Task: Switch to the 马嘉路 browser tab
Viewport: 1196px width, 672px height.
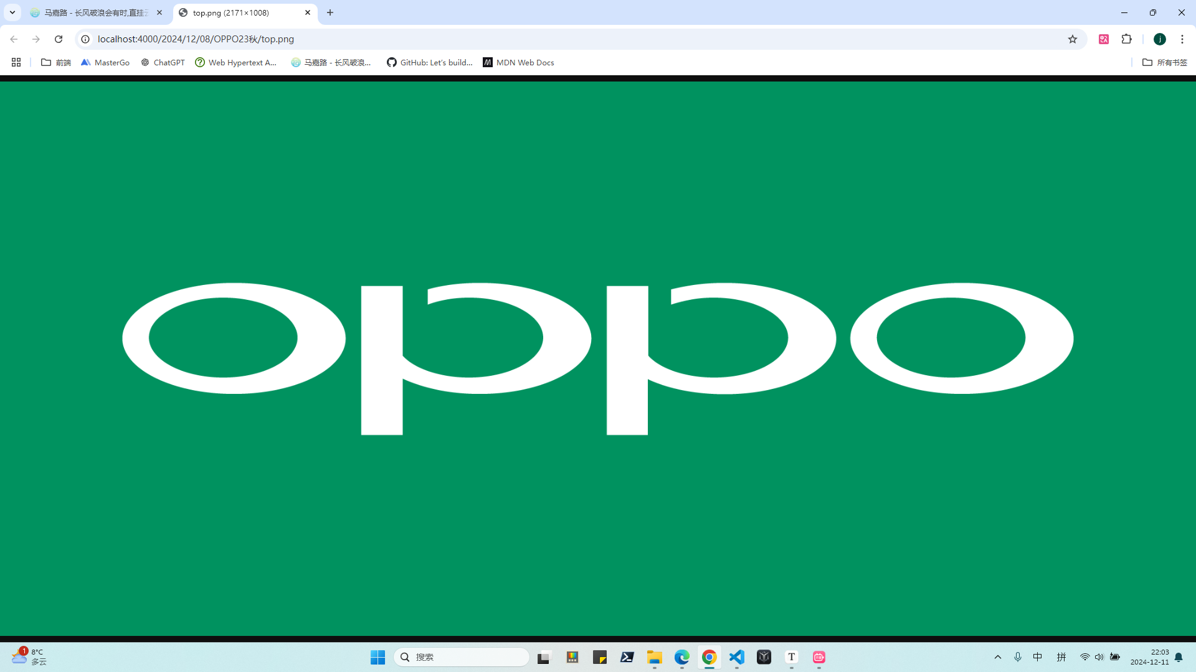Action: [97, 12]
